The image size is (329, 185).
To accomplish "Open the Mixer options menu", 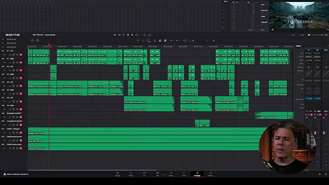I will 327,46.
